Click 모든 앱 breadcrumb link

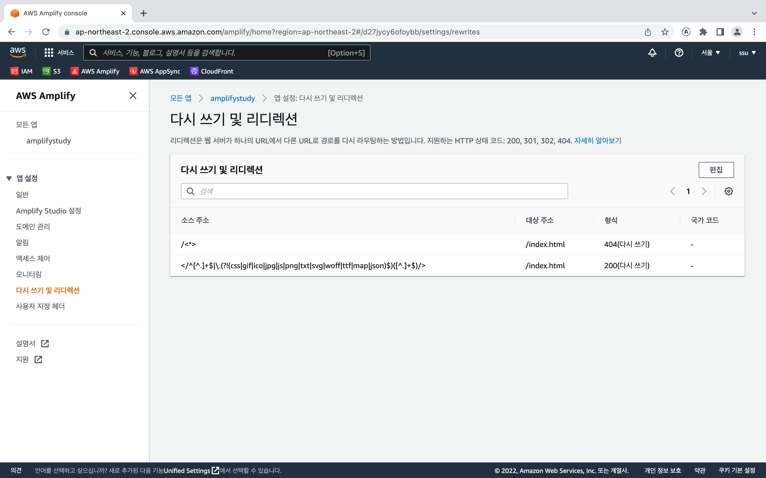click(x=181, y=98)
